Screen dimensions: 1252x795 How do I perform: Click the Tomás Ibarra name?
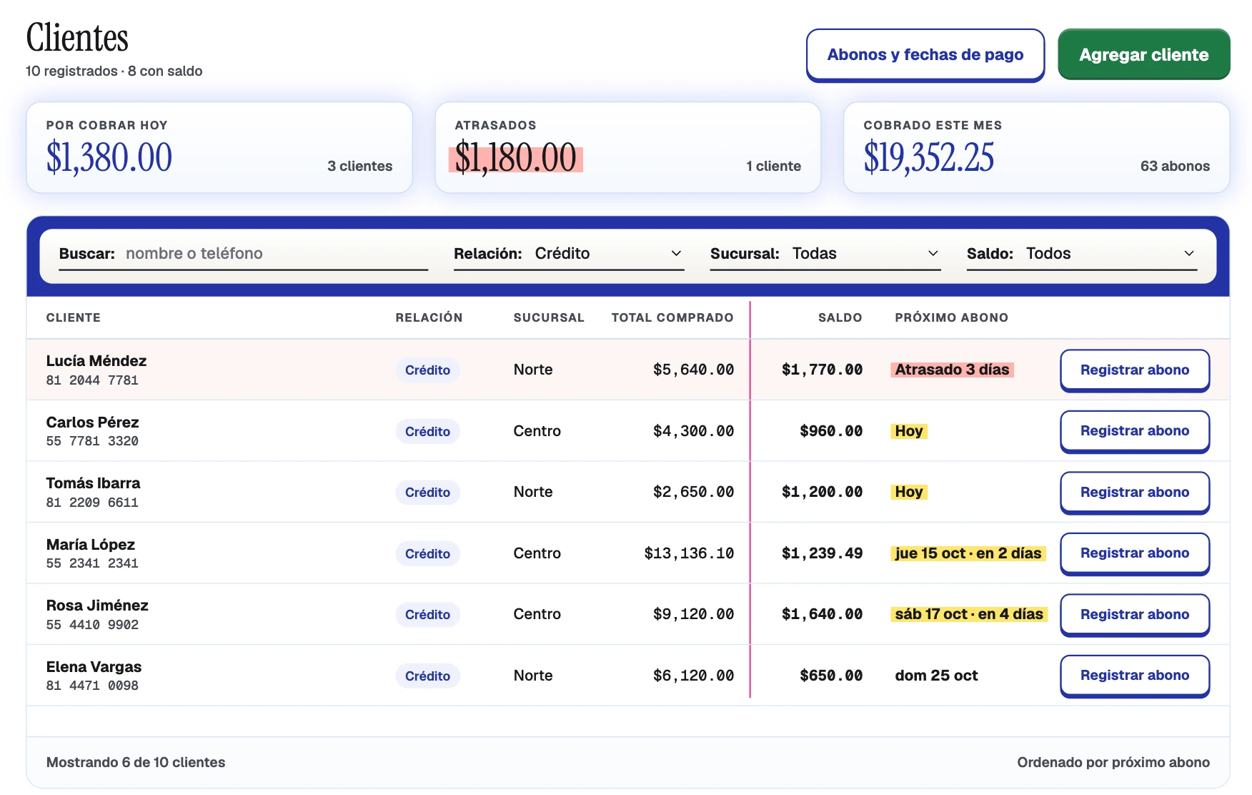[94, 483]
